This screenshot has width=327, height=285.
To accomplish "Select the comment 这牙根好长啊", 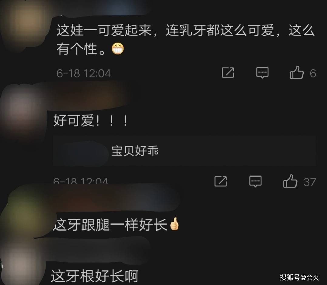I will pos(95,276).
